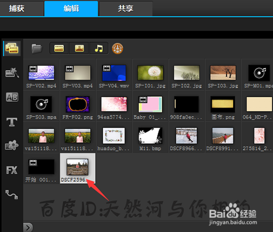Select the M11.bmp mask thumbnail
Image resolution: width=273 pixels, height=232 pixels.
click(x=150, y=136)
